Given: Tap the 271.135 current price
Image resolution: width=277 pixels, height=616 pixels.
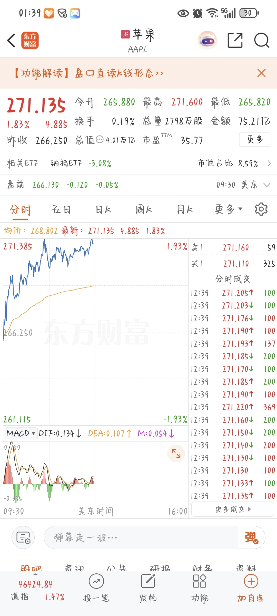Looking at the screenshot, I should pyautogui.click(x=36, y=105).
